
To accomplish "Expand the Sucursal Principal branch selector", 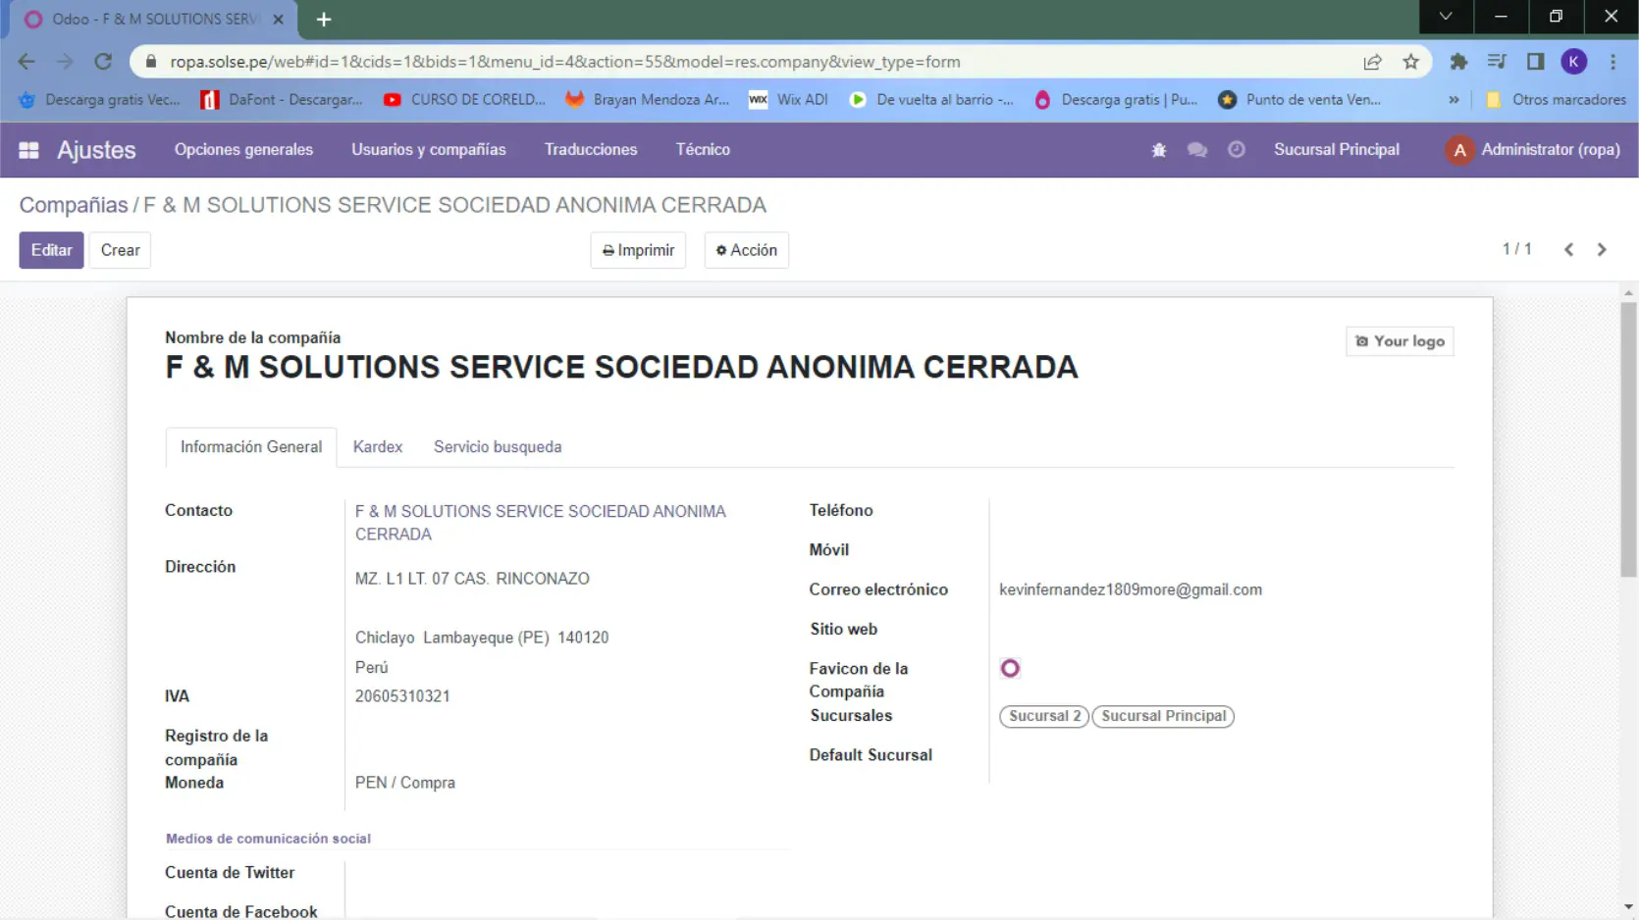I will 1336,150.
